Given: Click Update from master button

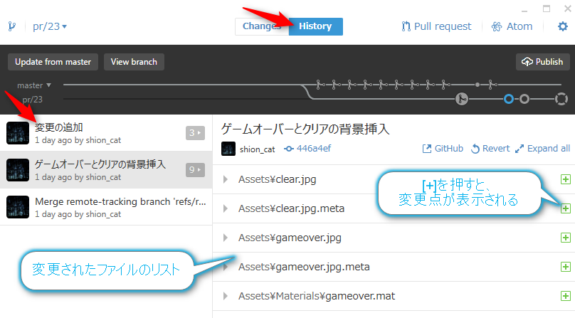Looking at the screenshot, I should coord(53,62).
